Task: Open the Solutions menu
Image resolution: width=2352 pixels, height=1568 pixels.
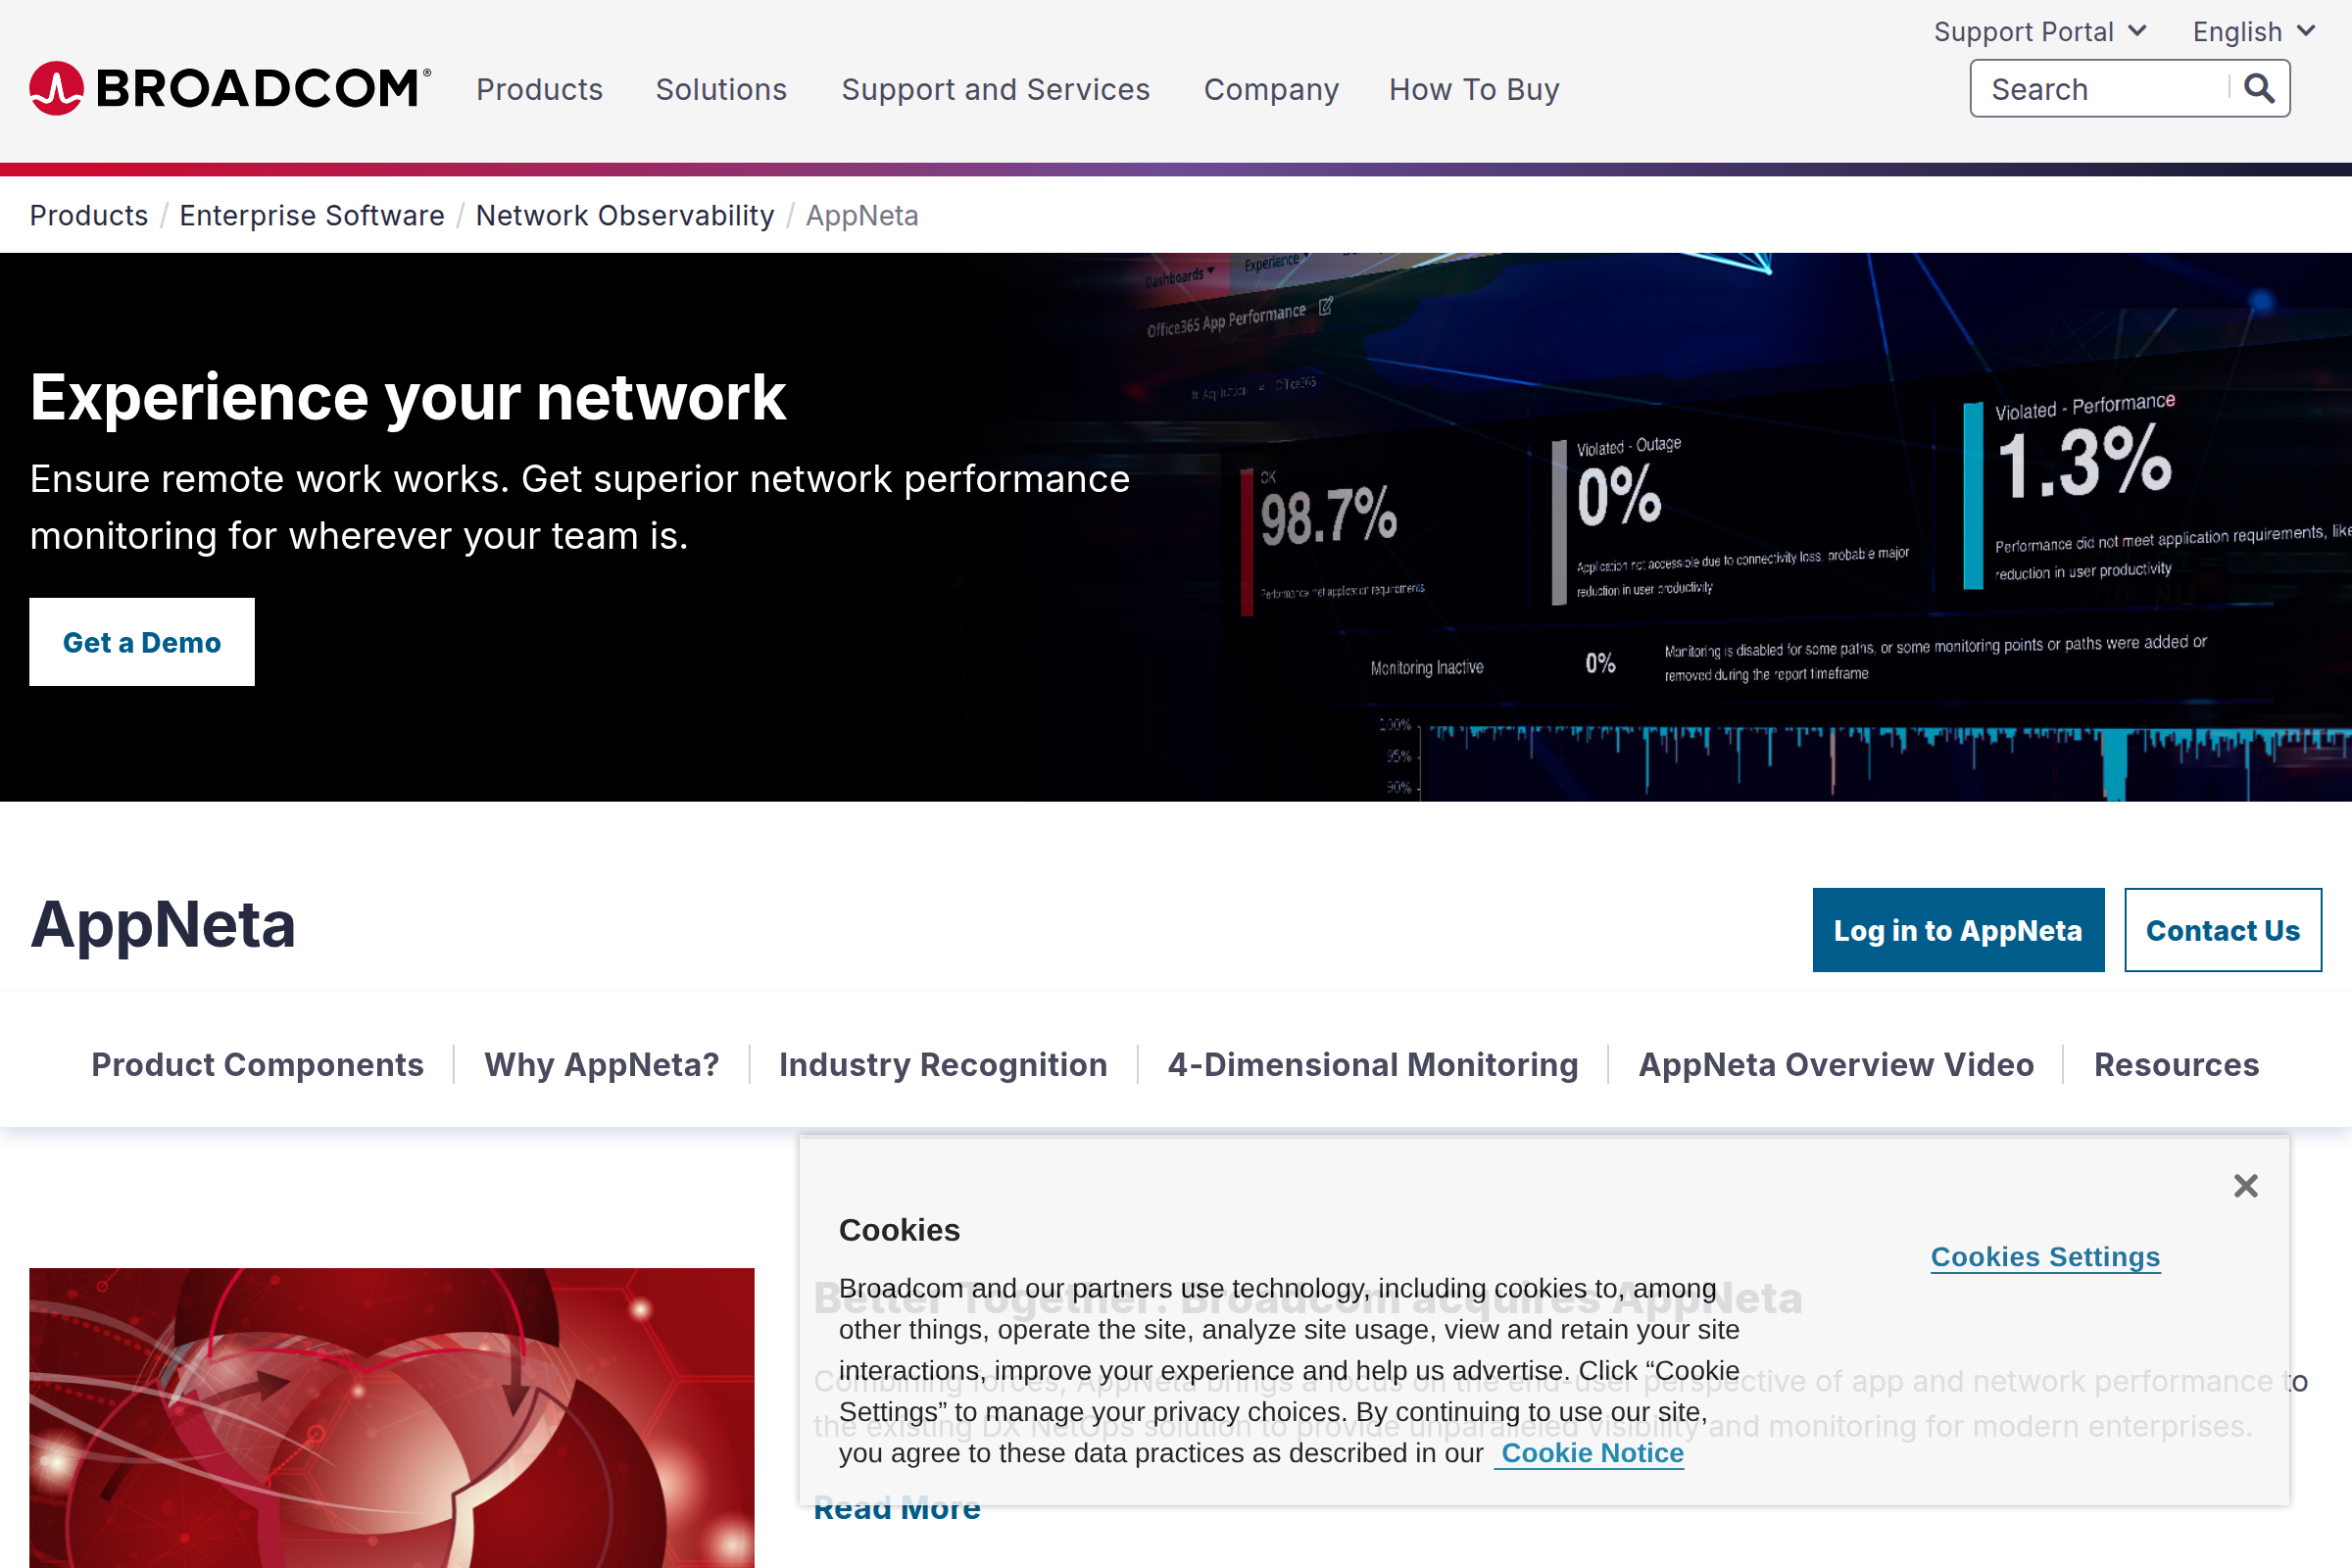Action: [x=721, y=89]
